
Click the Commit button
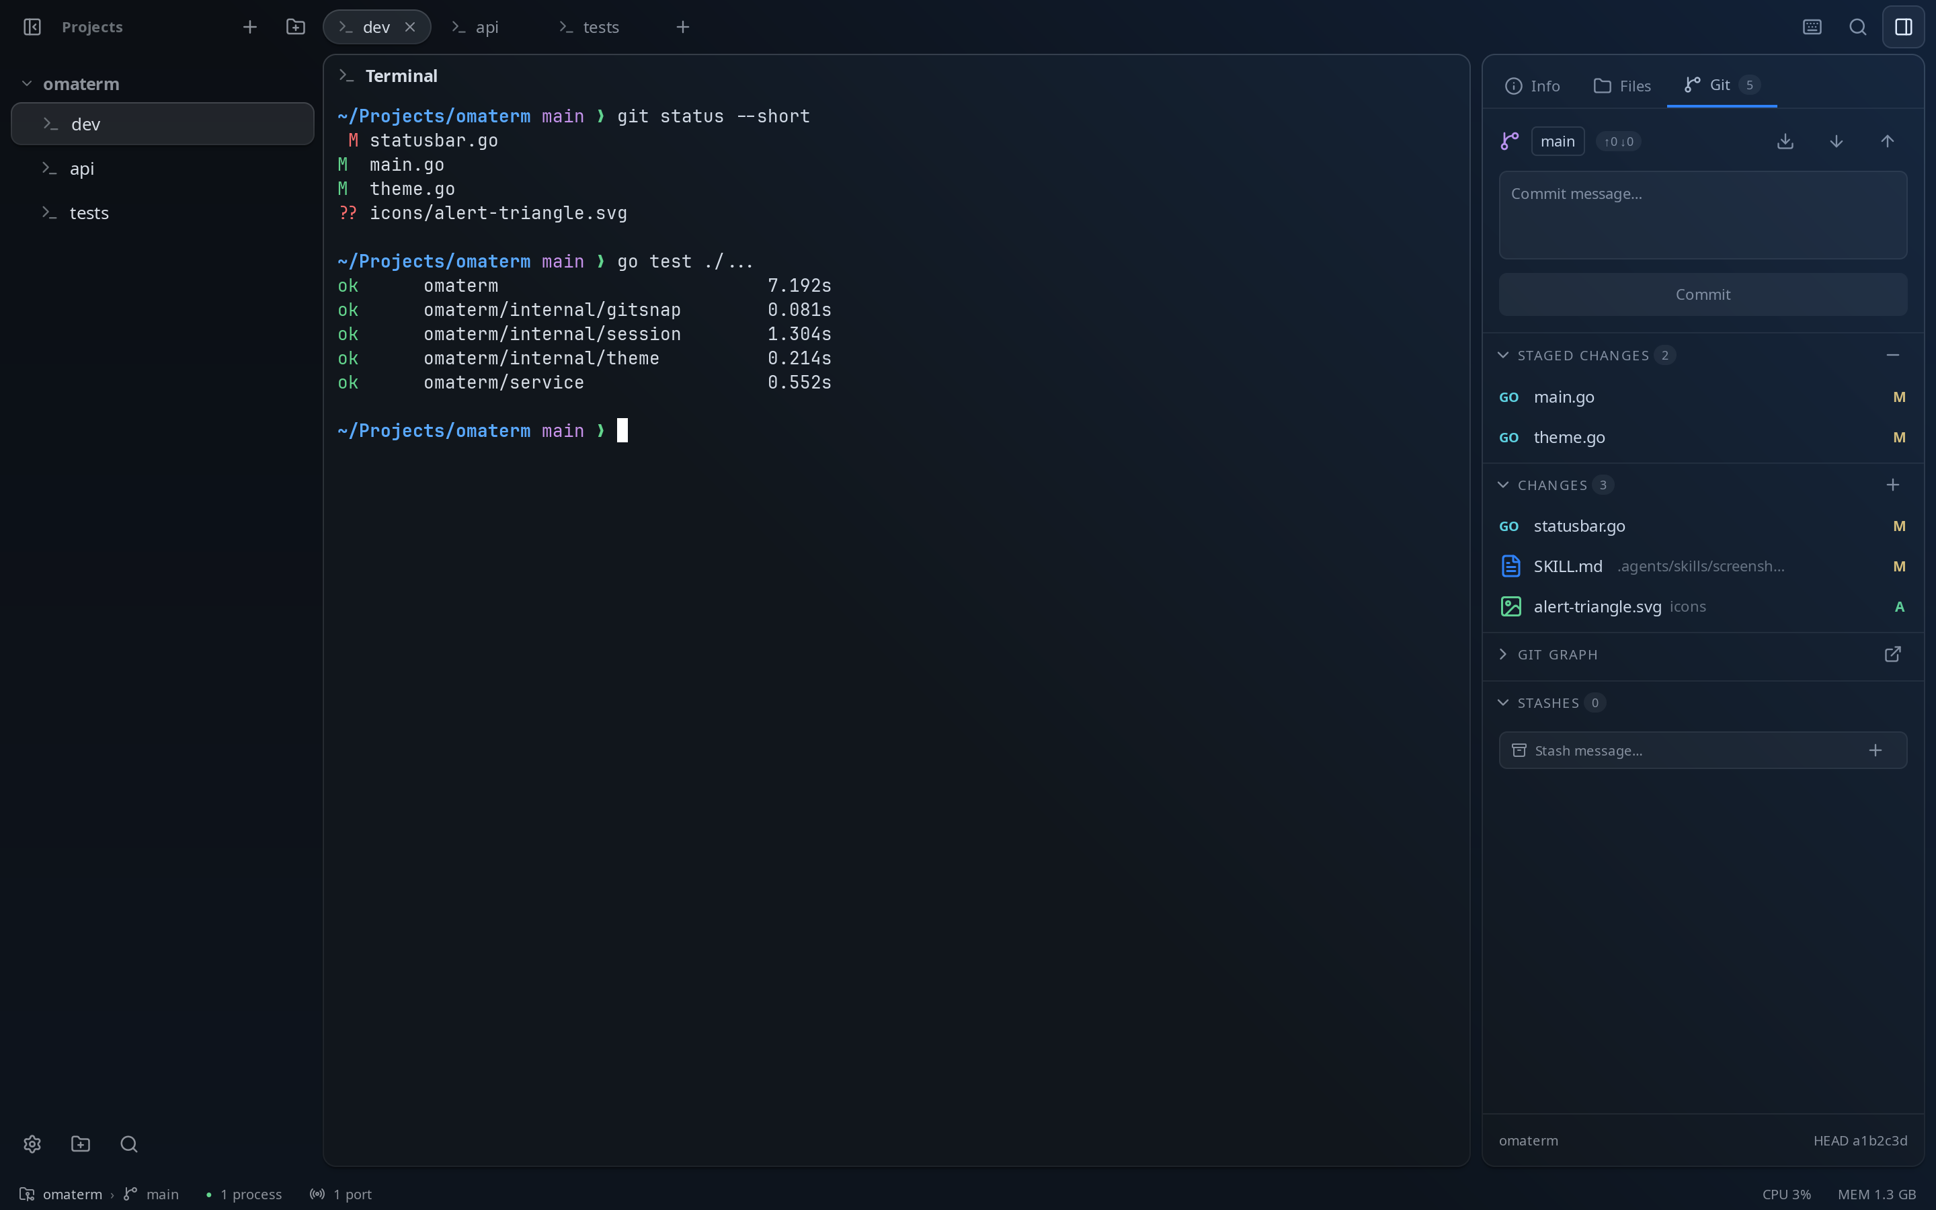tap(1702, 294)
